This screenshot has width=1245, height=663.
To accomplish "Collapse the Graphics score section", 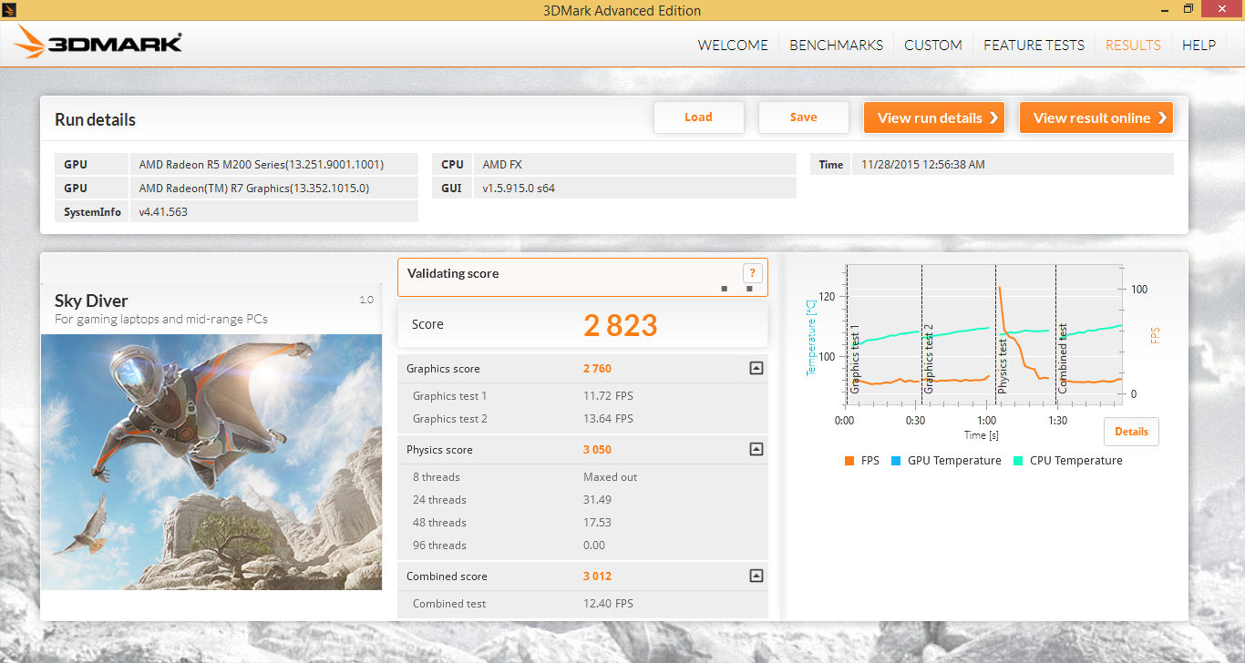I will tap(756, 368).
